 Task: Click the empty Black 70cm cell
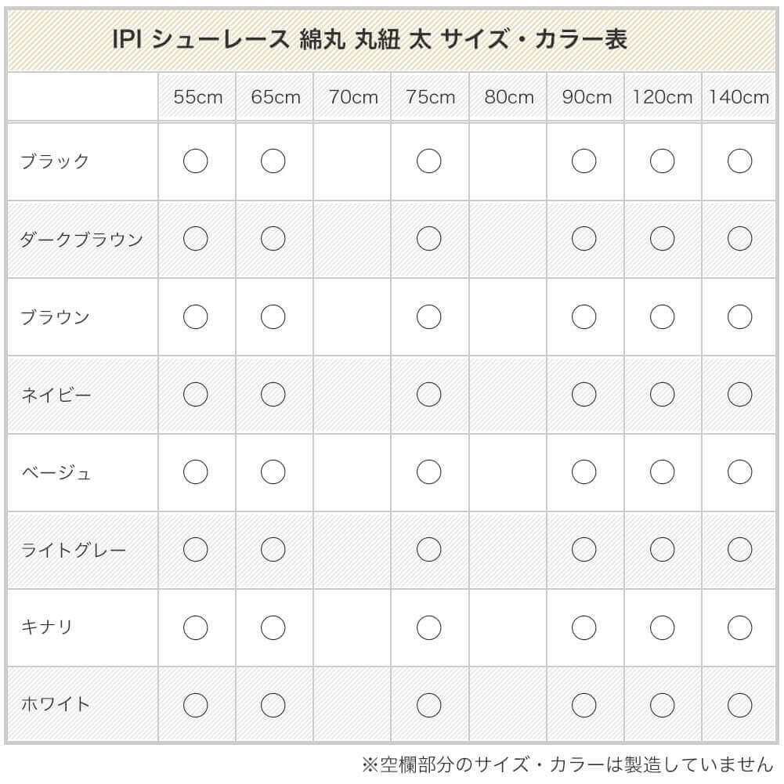pos(352,161)
